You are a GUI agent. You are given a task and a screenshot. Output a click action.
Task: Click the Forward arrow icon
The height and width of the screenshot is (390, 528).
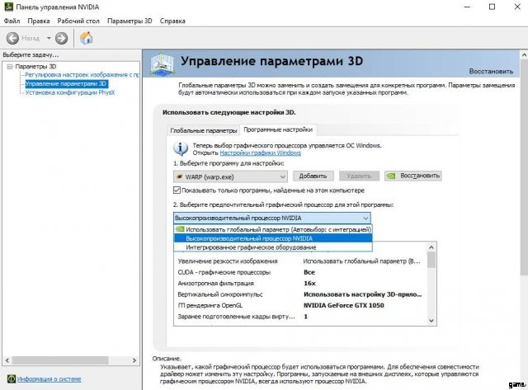pyautogui.click(x=61, y=38)
